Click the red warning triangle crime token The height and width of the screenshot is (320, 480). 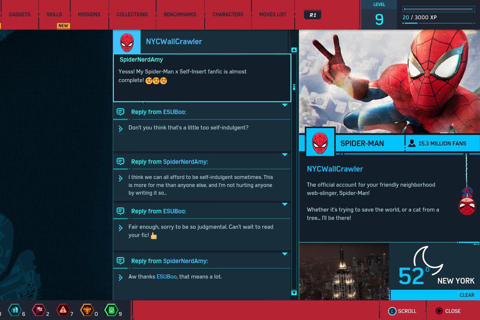(63, 310)
